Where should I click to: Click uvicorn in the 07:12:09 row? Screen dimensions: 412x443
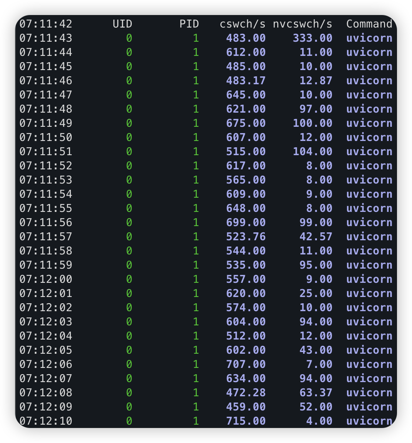pyautogui.click(x=369, y=407)
